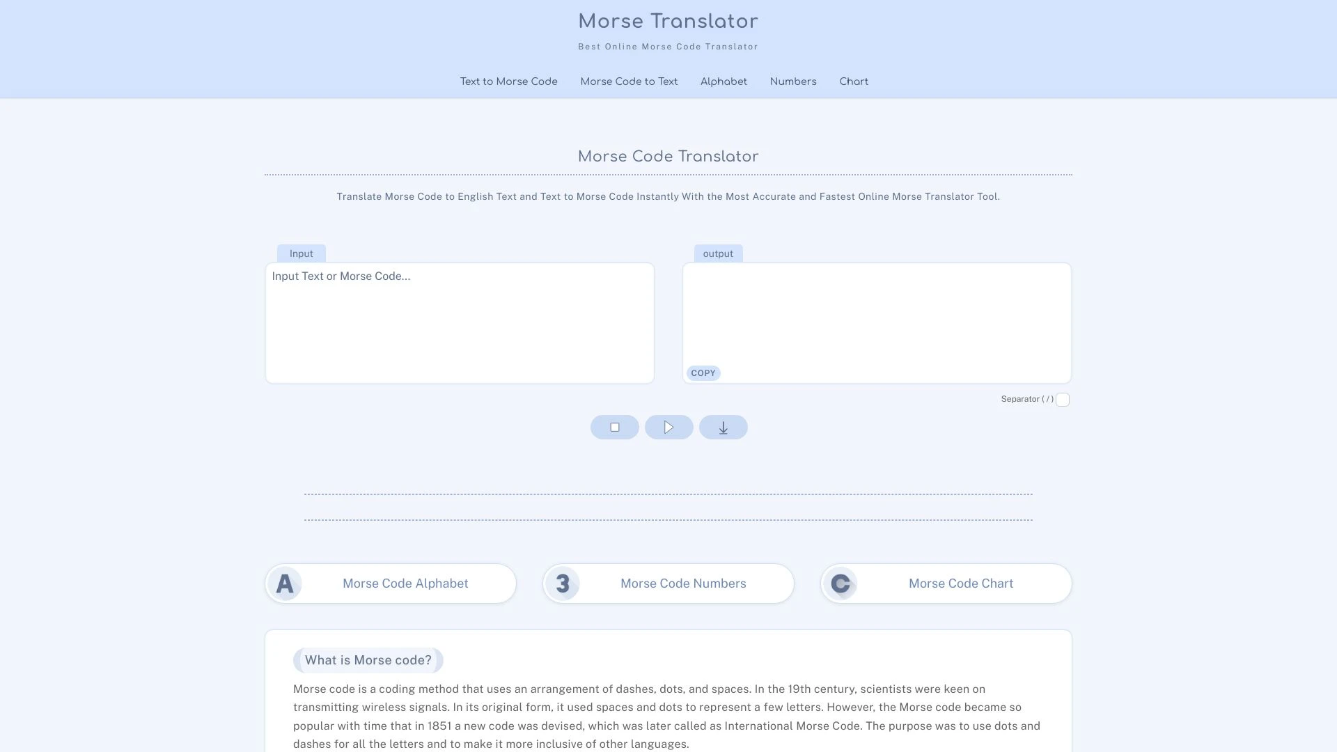This screenshot has width=1337, height=752.
Task: Click the stop/square playback icon
Action: point(613,427)
